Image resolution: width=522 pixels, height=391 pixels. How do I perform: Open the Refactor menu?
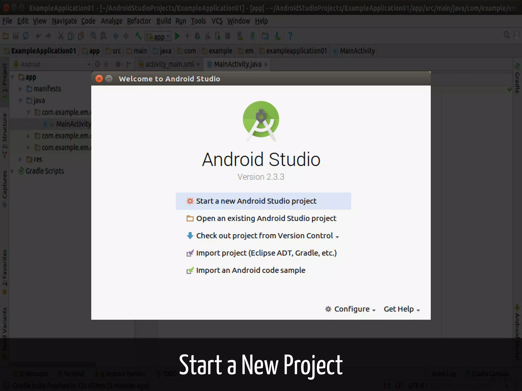139,21
